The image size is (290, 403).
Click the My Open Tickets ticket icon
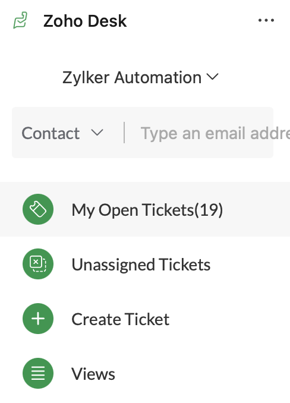point(38,209)
